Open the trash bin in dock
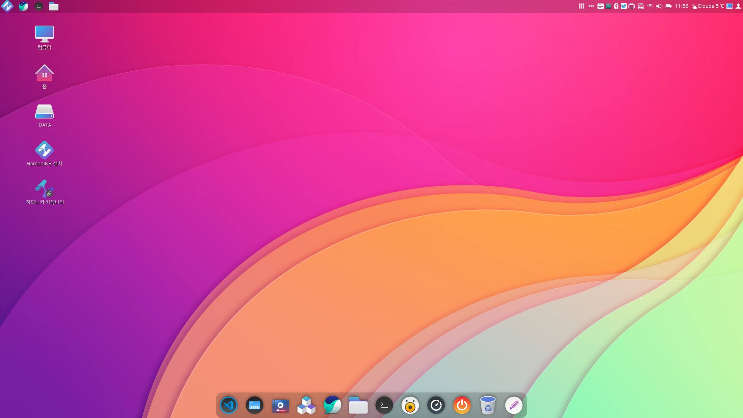743x418 pixels. click(488, 405)
